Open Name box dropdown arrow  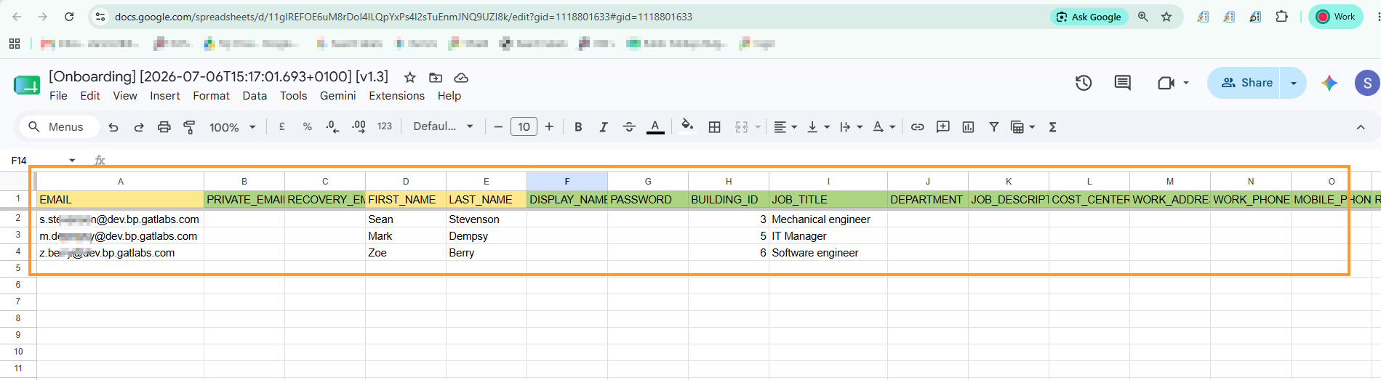72,161
